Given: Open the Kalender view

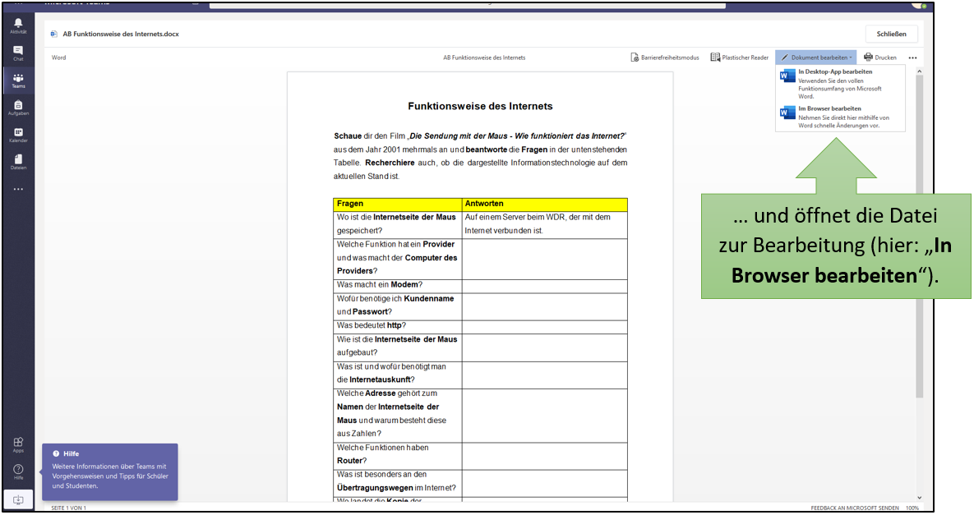Looking at the screenshot, I should [x=18, y=134].
